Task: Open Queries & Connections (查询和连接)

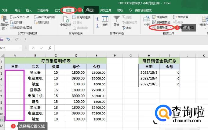Action: 82,17
